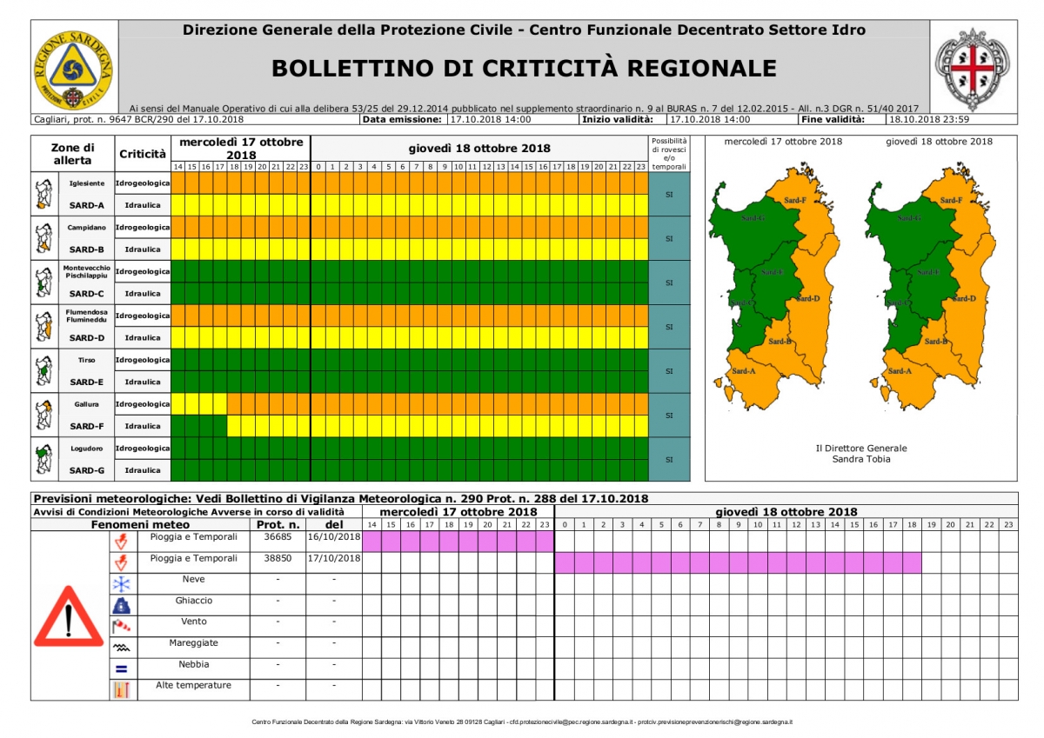Click the Sard-F label on the Wednesday map

[x=796, y=200]
